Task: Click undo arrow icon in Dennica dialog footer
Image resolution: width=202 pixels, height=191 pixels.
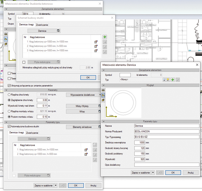Action: [x=159, y=172]
